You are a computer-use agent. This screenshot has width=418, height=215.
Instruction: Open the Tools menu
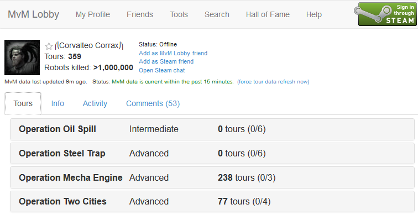pos(179,14)
